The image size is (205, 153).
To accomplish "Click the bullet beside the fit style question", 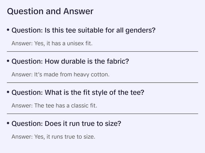I will [8, 92].
